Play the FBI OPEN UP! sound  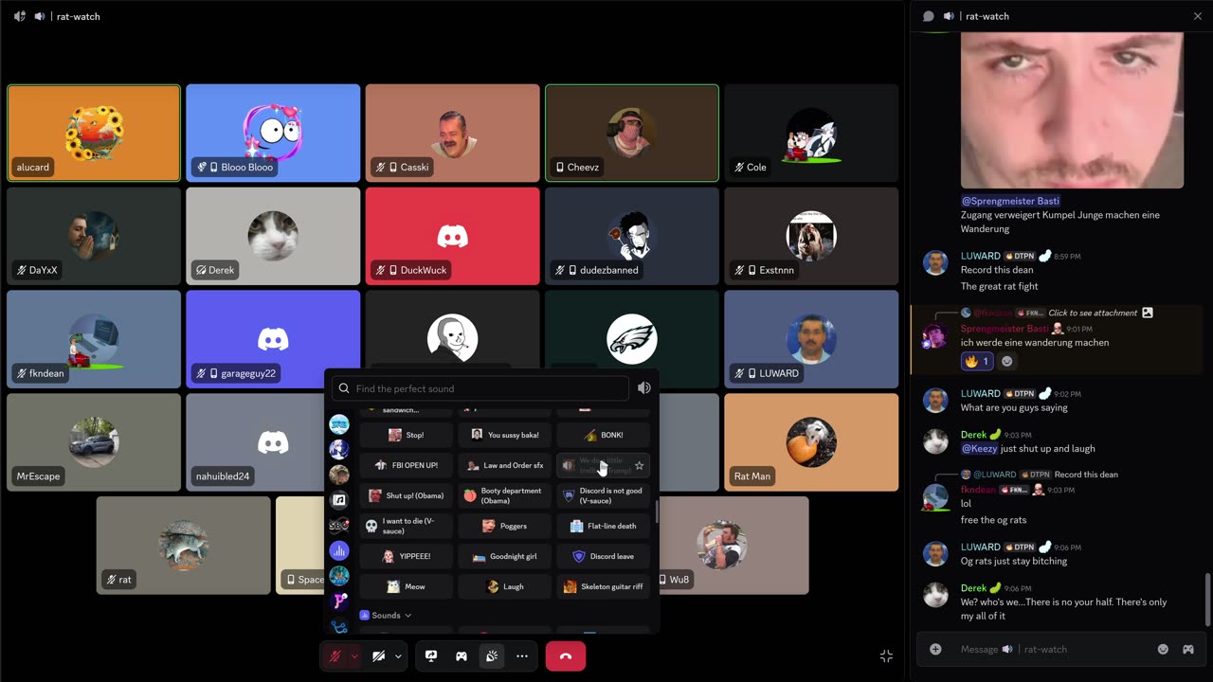tap(405, 465)
